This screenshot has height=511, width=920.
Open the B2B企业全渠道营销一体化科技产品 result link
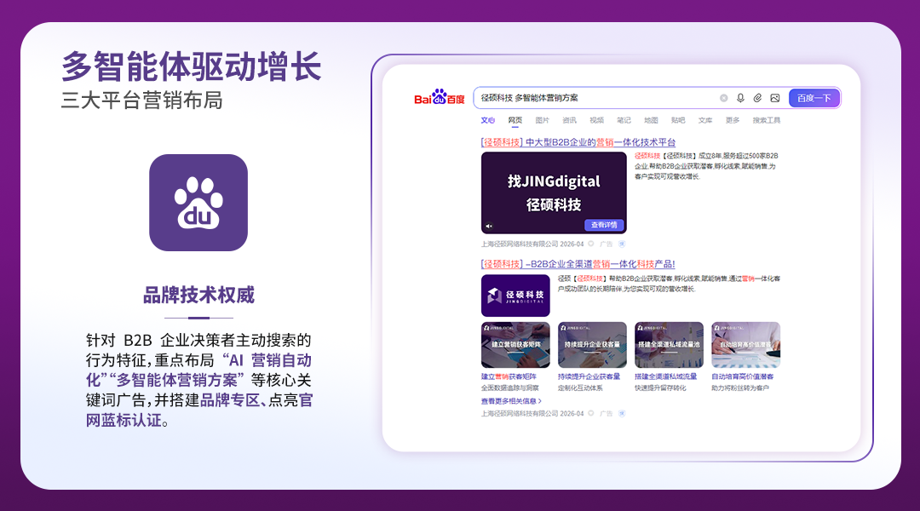(x=578, y=264)
